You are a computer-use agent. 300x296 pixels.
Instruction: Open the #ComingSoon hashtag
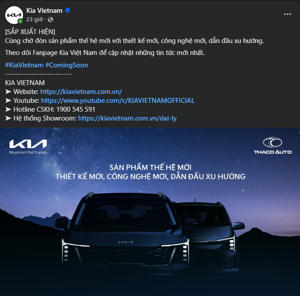pos(66,65)
